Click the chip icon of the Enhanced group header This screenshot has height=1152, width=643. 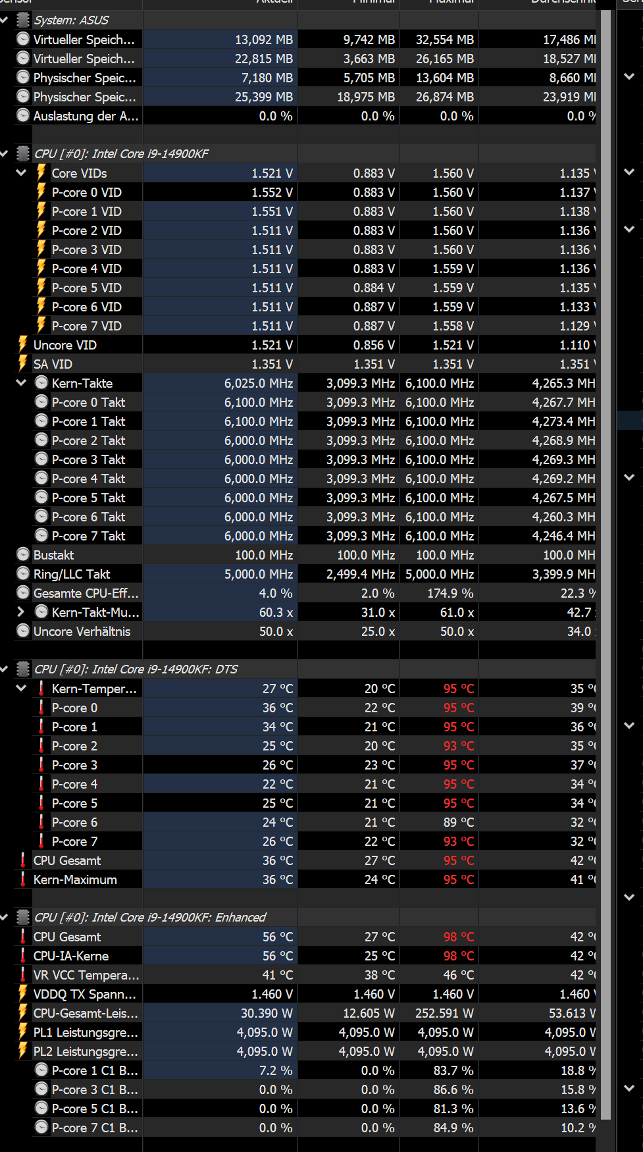[x=23, y=917]
